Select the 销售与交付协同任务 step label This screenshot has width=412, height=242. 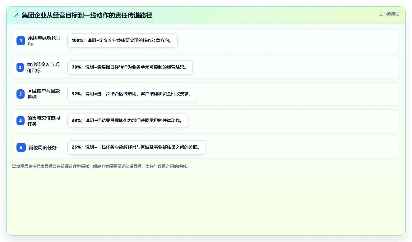[44, 121]
